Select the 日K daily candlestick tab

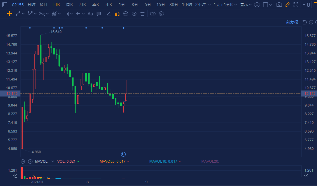point(57,5)
